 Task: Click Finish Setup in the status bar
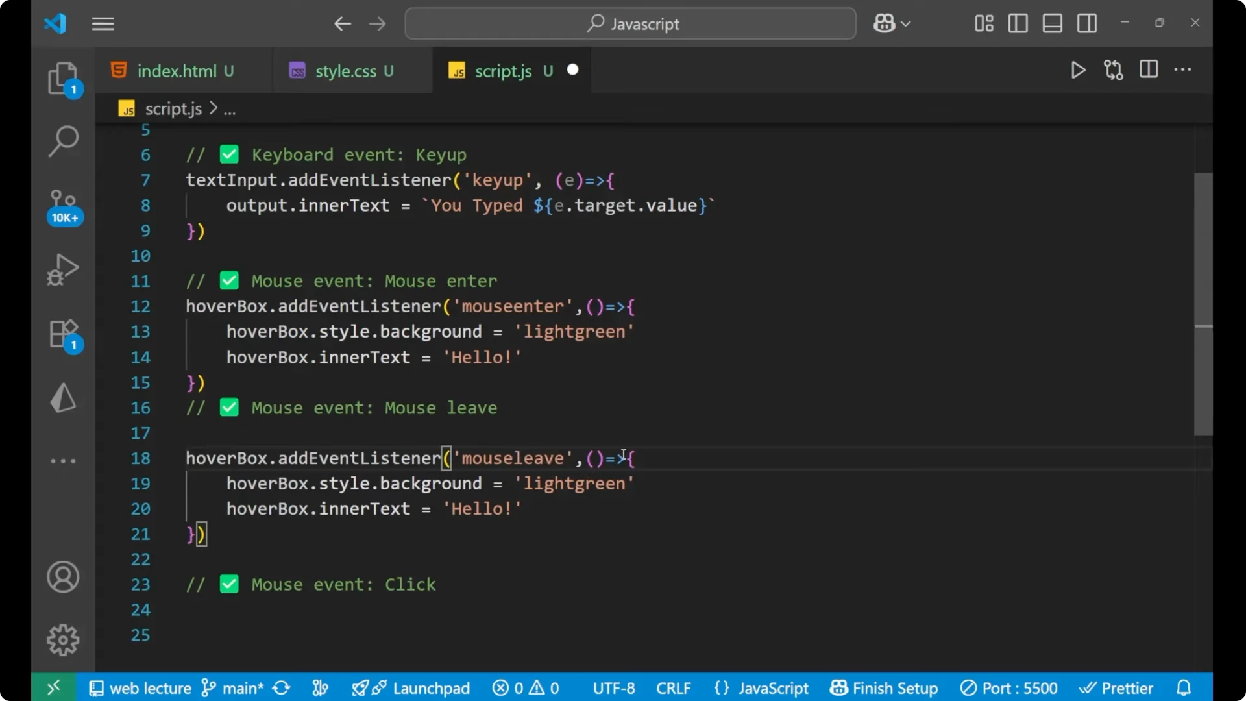[x=884, y=688]
